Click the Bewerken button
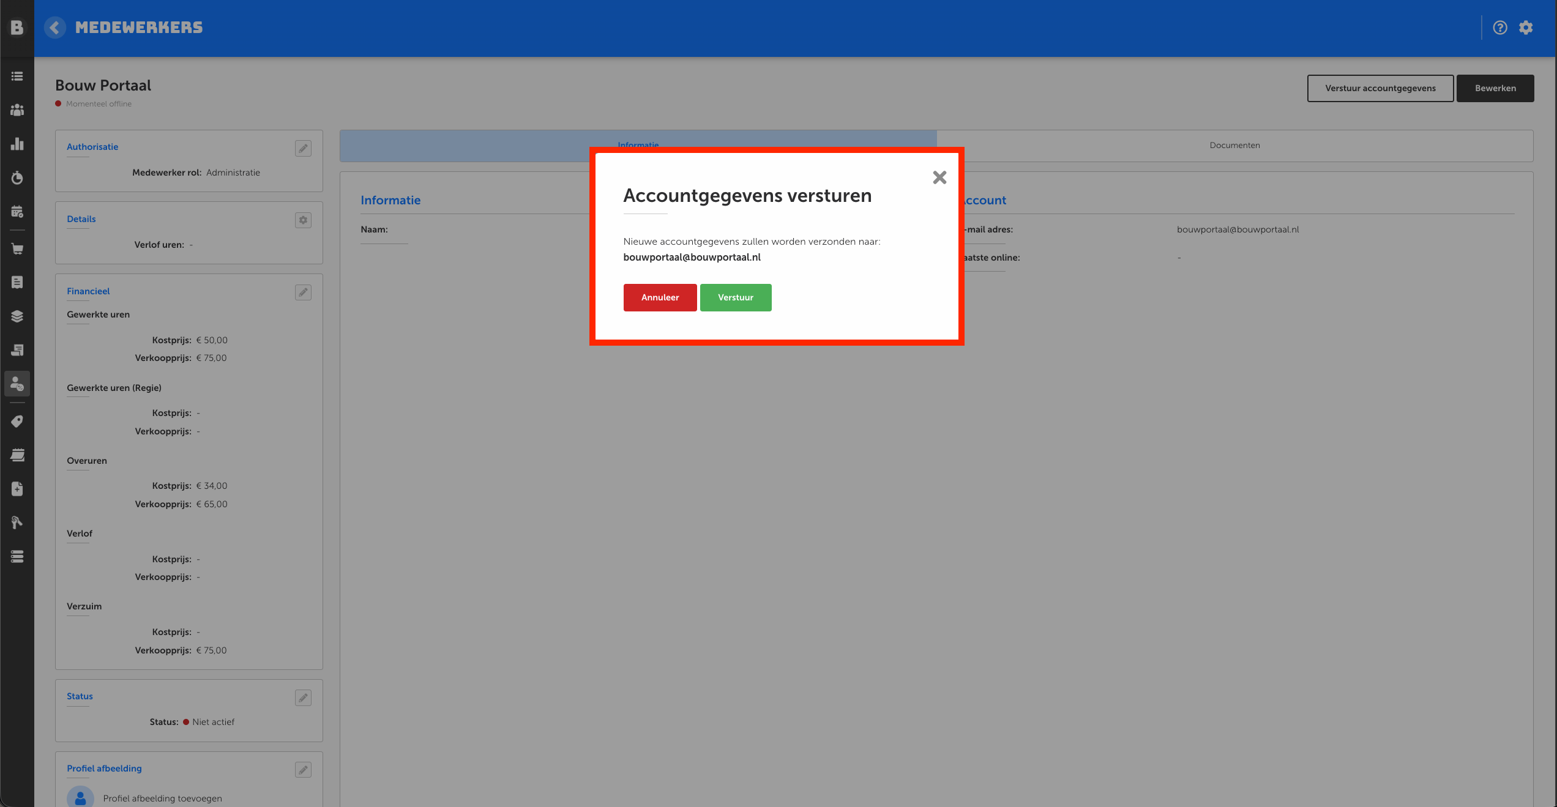Viewport: 1557px width, 807px height. click(1495, 88)
